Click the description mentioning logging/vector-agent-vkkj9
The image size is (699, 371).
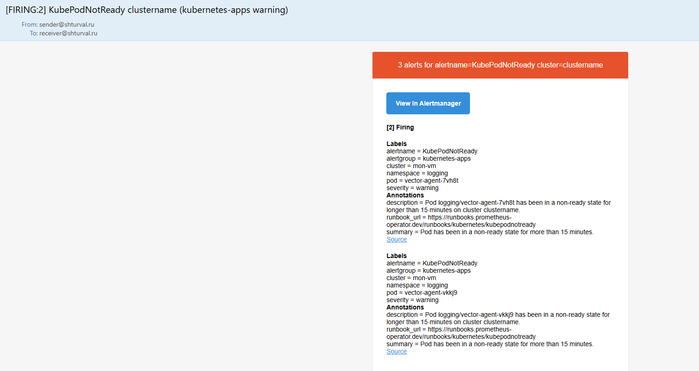(x=498, y=318)
